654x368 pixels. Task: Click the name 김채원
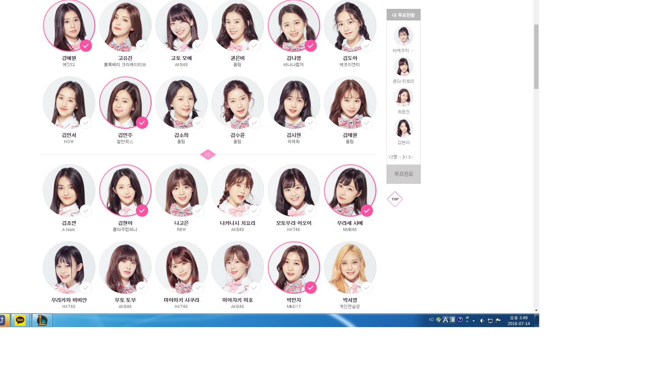pos(350,135)
